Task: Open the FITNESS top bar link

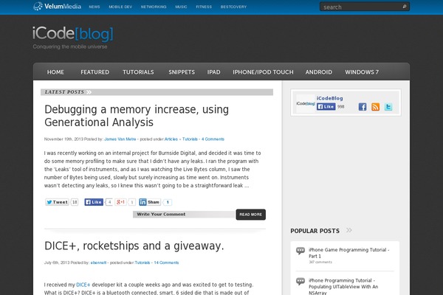Action: pos(204,7)
